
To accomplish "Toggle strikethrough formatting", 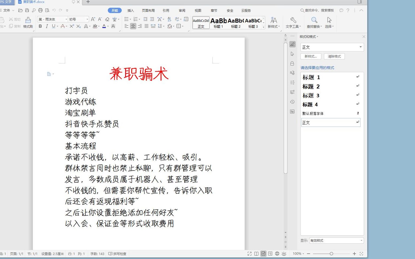I will [x=62, y=26].
